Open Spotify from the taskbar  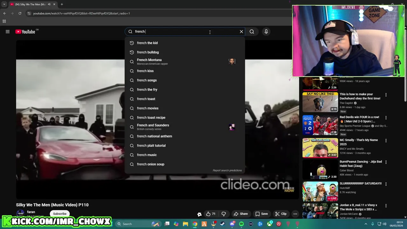coord(241,224)
